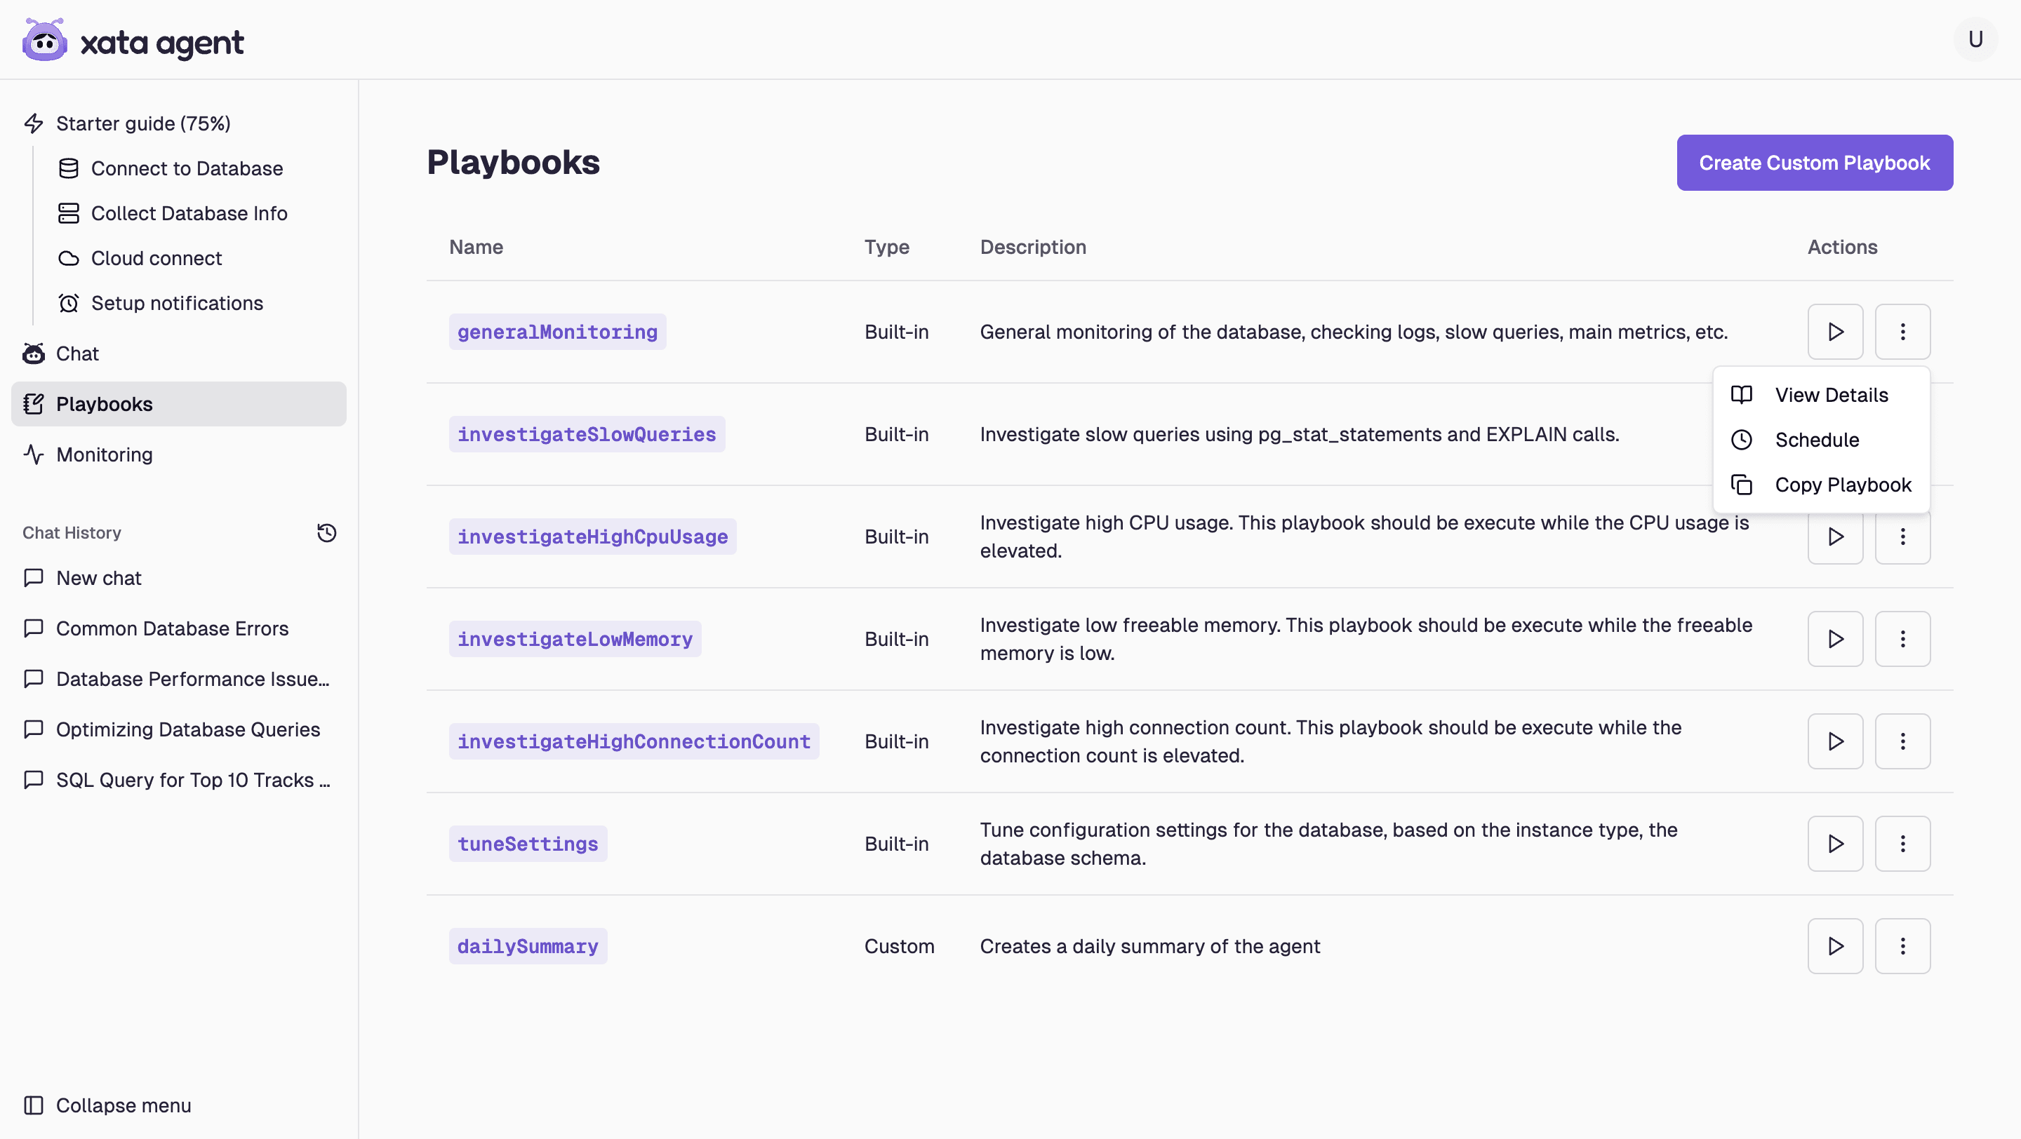
Task: Select View Details from the menu
Action: pos(1830,395)
